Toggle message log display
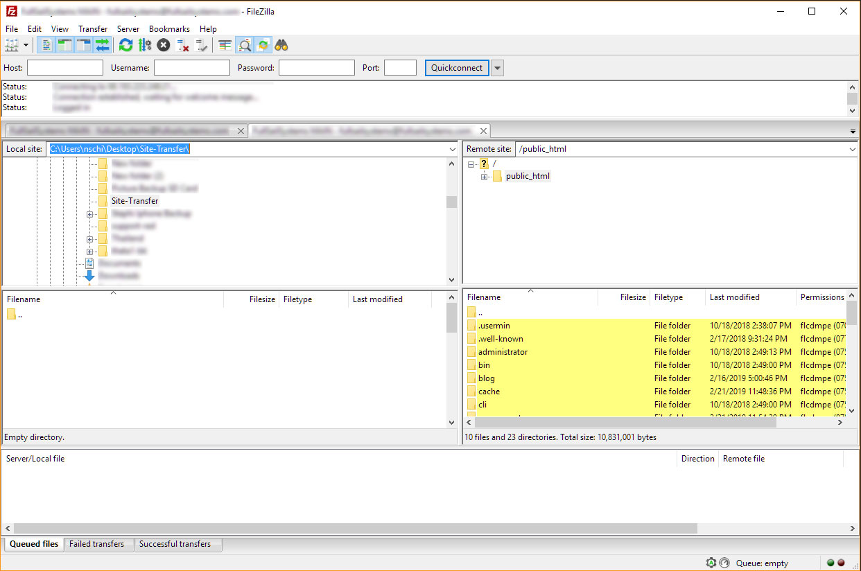This screenshot has height=571, width=861. click(x=46, y=45)
